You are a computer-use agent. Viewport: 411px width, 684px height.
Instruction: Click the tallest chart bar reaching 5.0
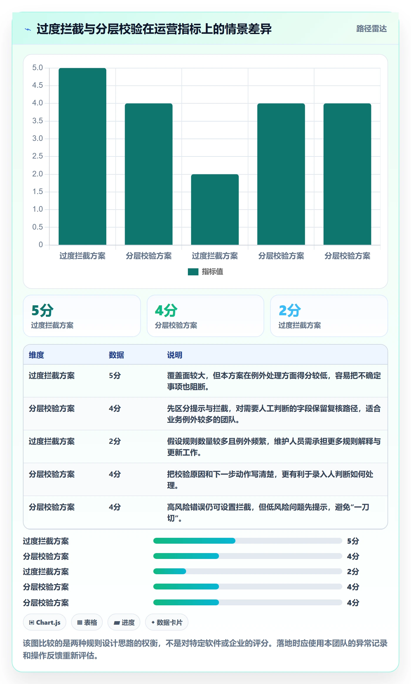tap(82, 156)
